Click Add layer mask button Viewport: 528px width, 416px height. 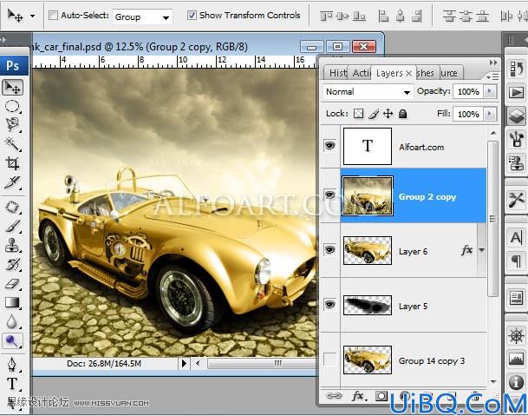(381, 396)
